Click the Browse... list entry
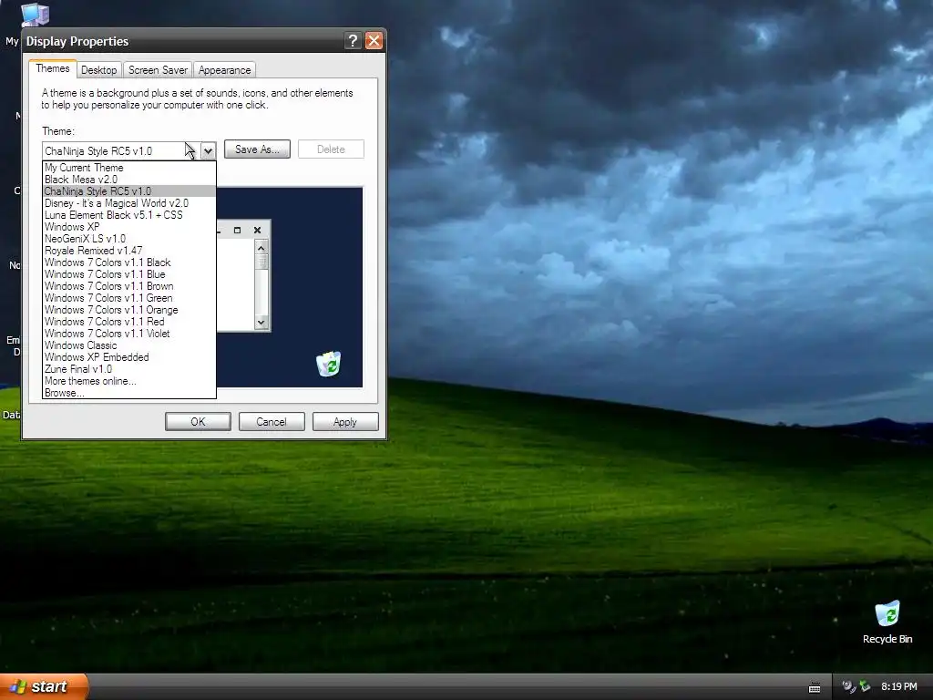This screenshot has width=933, height=700. coord(129,393)
